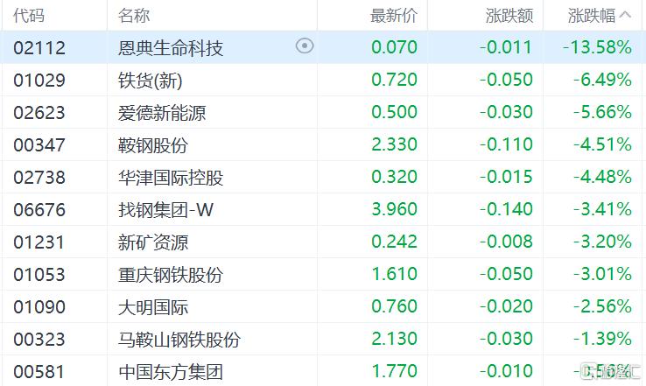Open the 华津国际控股 stock name
Image resolution: width=646 pixels, height=386 pixels.
tap(171, 178)
